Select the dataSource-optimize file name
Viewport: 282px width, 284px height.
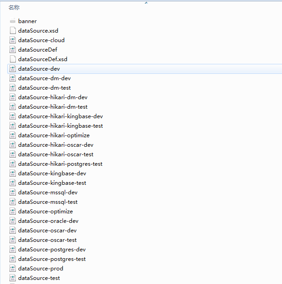tap(45, 212)
